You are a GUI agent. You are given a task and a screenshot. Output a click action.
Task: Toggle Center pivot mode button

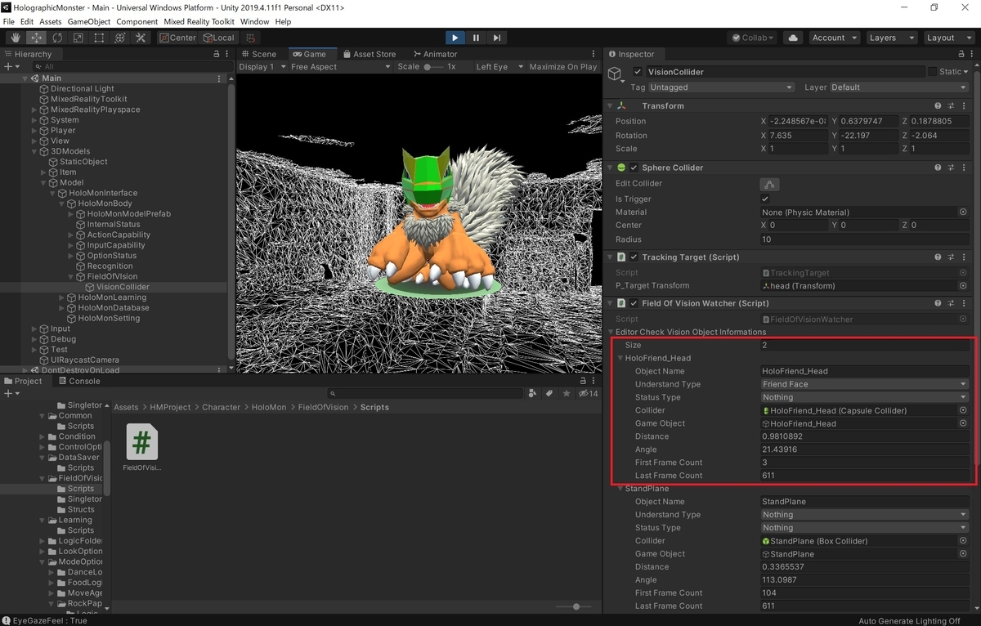(x=177, y=38)
